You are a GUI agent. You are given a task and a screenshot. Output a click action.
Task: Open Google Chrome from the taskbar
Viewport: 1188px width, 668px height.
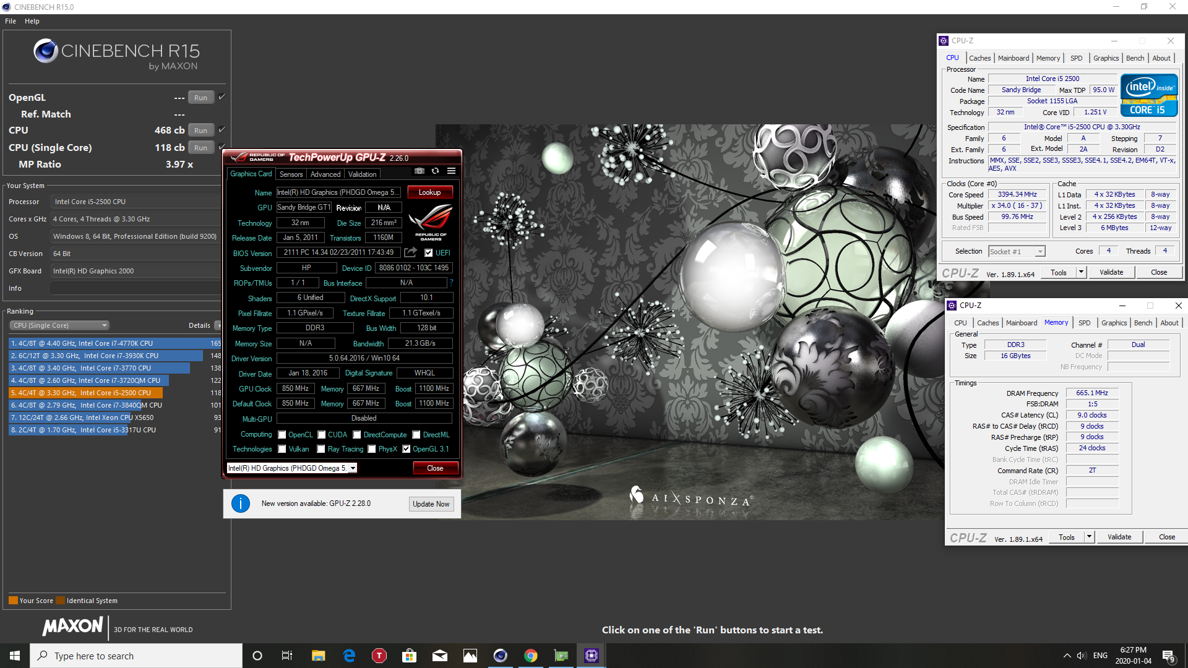(531, 656)
